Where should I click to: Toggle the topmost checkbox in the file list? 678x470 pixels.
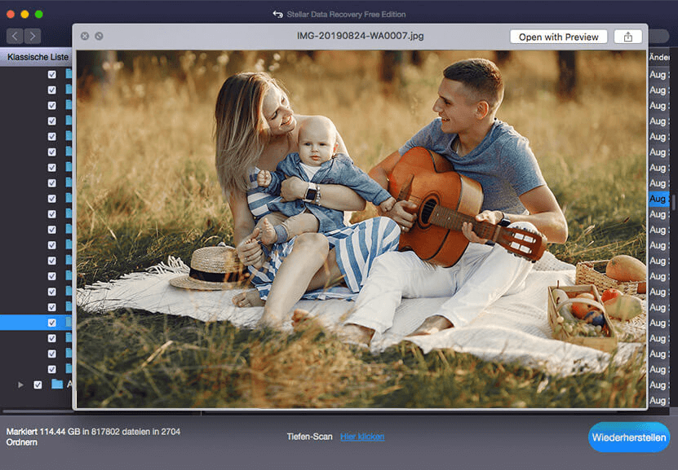coord(52,74)
